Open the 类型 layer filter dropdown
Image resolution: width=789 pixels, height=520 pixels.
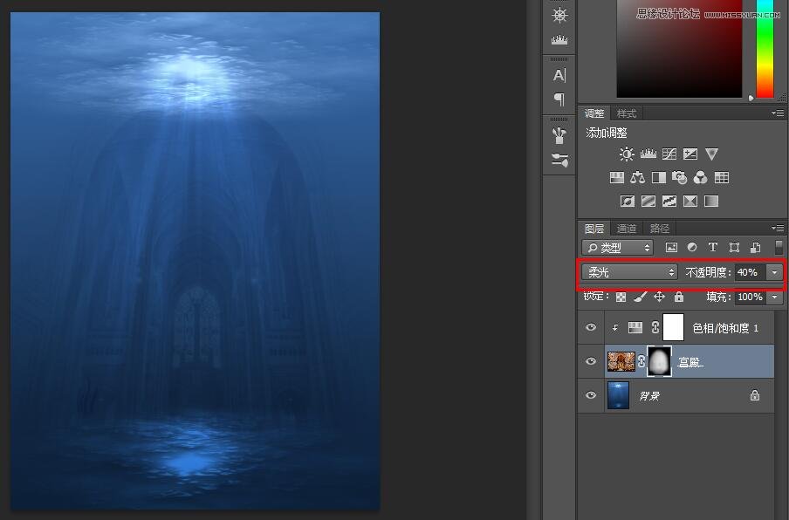click(617, 248)
